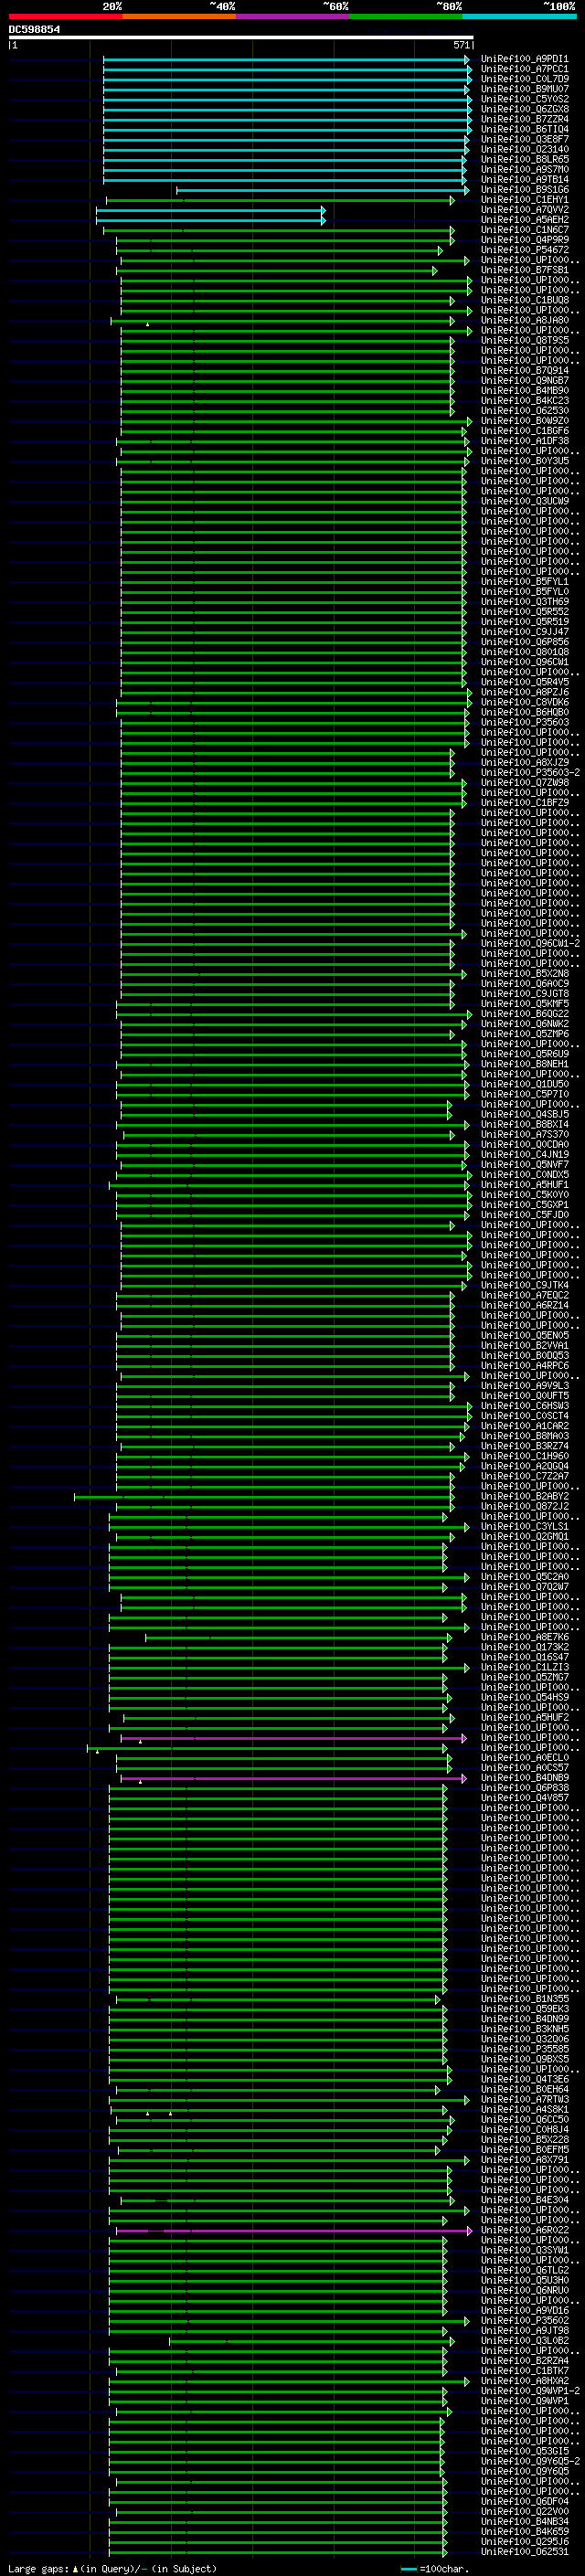Click hit label UniRef100_C4JN19

524,1155
